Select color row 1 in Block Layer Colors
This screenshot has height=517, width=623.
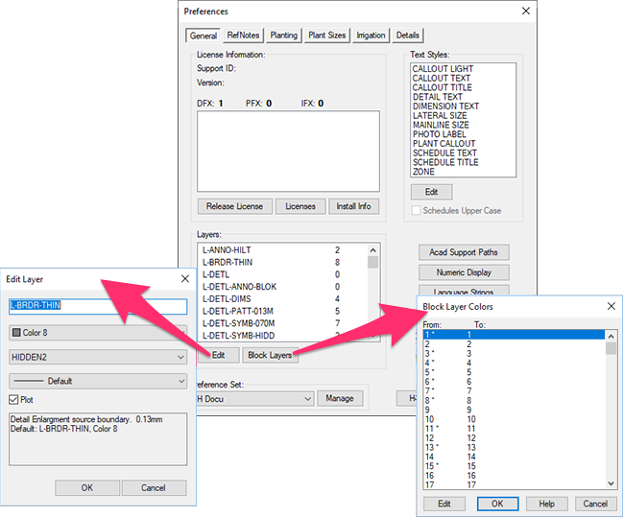[515, 335]
